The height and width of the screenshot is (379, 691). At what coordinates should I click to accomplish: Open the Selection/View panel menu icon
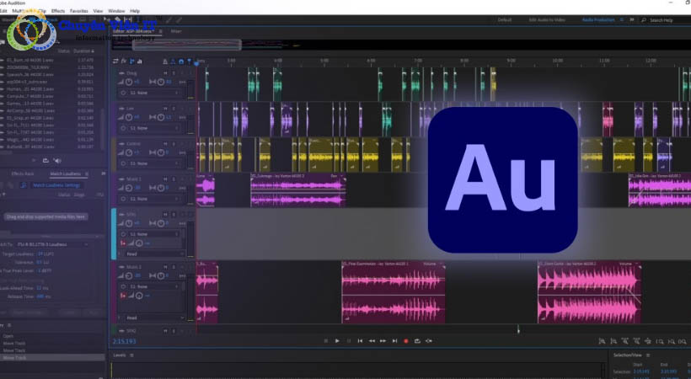coord(648,355)
